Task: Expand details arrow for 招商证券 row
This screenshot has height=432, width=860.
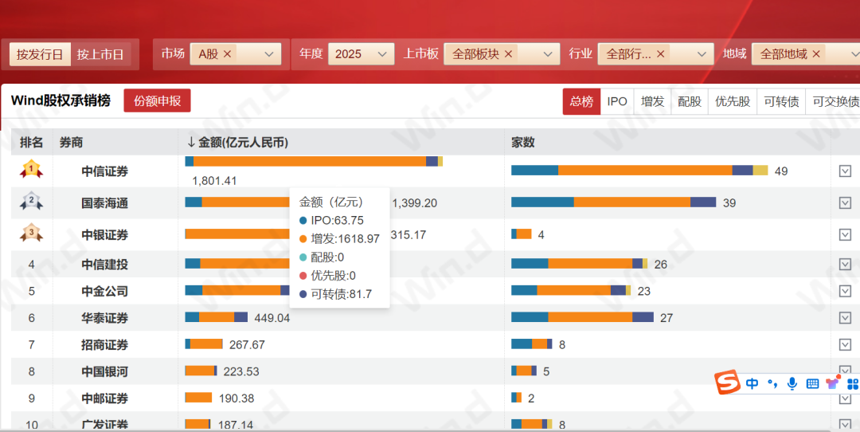Action: coord(845,344)
